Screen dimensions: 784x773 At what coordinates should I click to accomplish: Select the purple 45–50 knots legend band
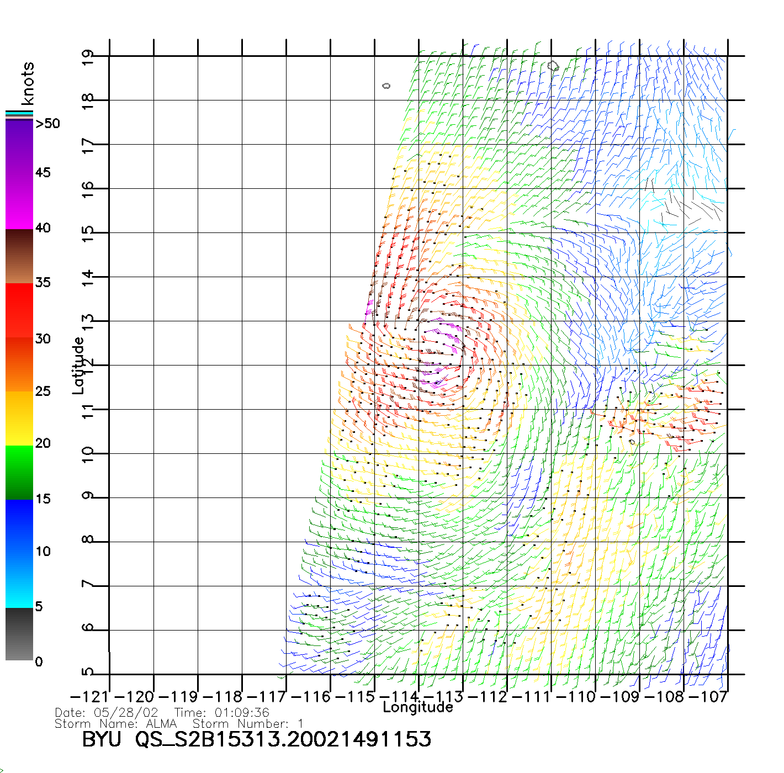(19, 146)
